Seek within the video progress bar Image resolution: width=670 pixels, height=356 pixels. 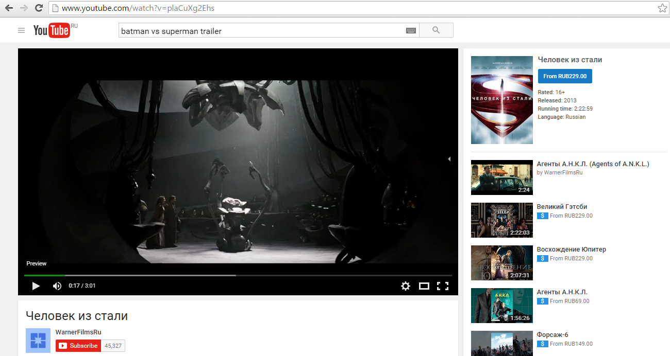coord(238,275)
